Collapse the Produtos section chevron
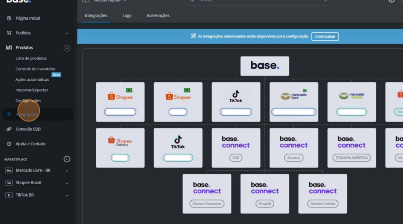Viewport: 403px width, 224px height. 67,48
